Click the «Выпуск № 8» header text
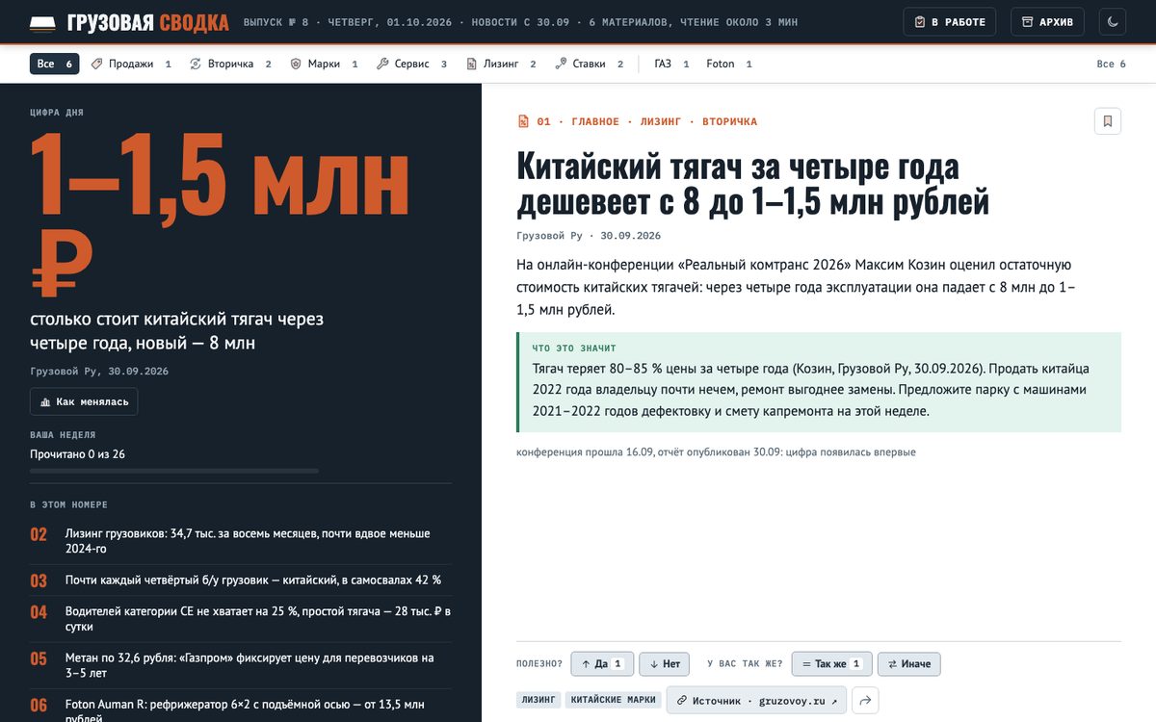Screen dimensions: 1156x722 [276, 22]
